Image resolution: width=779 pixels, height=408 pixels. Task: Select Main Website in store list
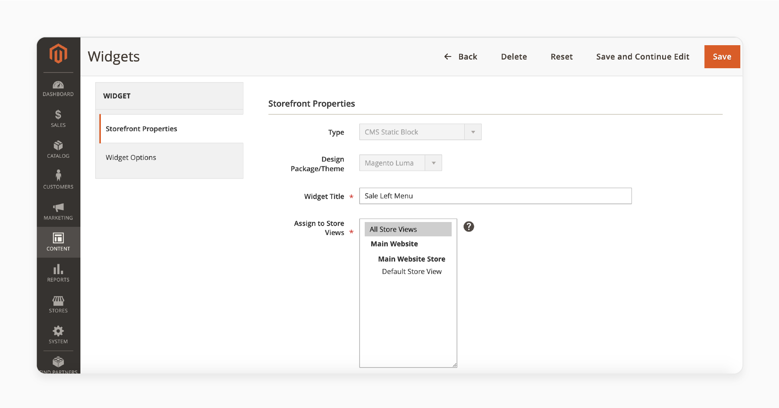pyautogui.click(x=394, y=244)
